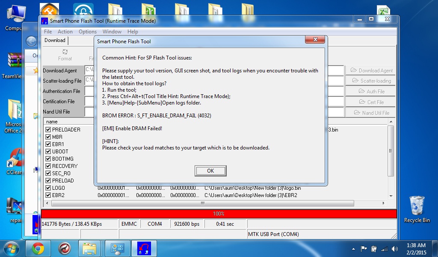Browse for Scatter-loading file
Viewport: 438px width, 257px height.
click(x=371, y=81)
